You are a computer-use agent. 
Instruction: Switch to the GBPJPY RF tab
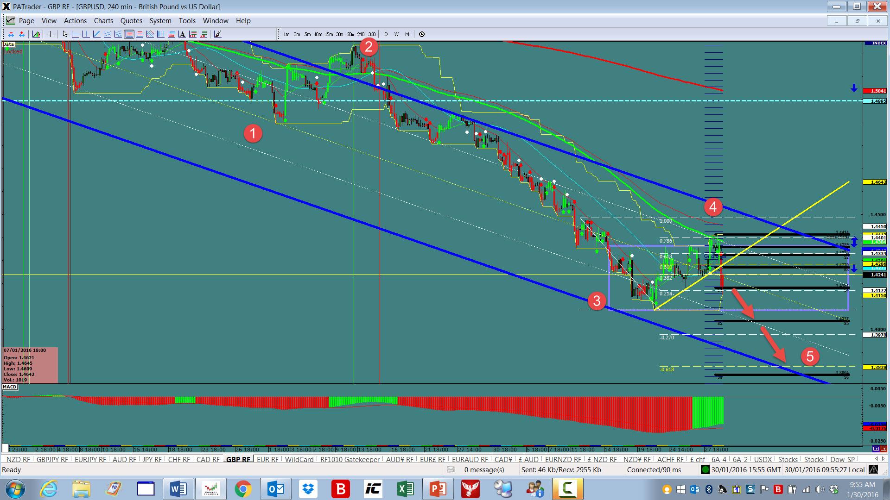[52, 460]
